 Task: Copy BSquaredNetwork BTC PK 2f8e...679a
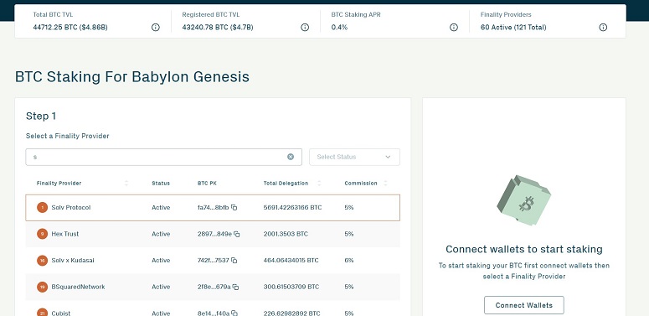[x=235, y=287]
